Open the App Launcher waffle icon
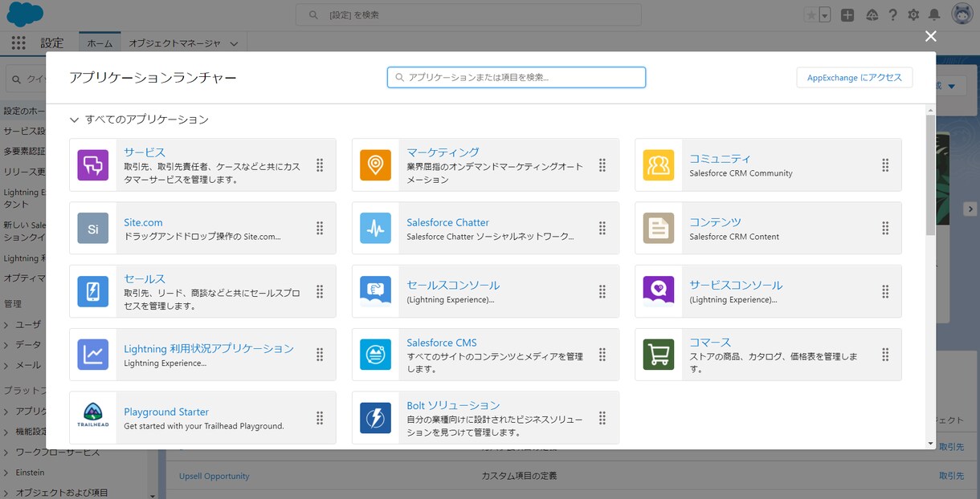This screenshot has width=980, height=499. [x=18, y=43]
